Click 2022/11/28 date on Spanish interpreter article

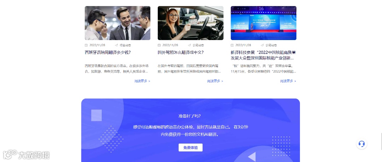[97, 45]
